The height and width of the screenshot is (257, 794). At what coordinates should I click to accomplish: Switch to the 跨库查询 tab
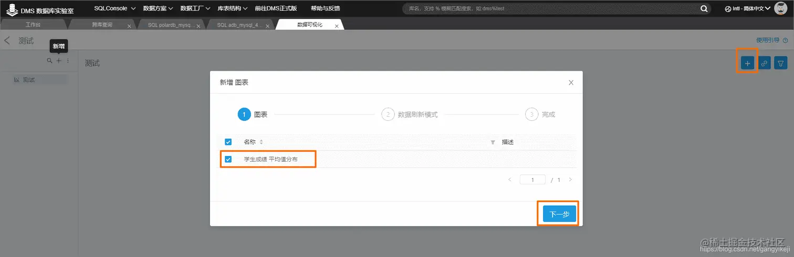(x=102, y=25)
